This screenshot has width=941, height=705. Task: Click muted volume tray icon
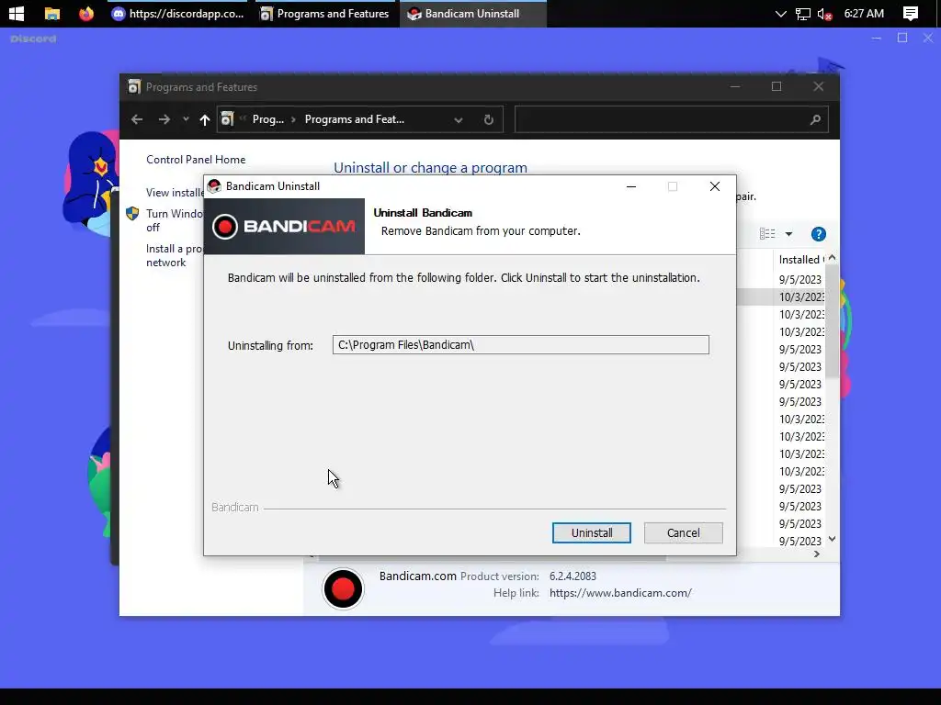pos(824,13)
